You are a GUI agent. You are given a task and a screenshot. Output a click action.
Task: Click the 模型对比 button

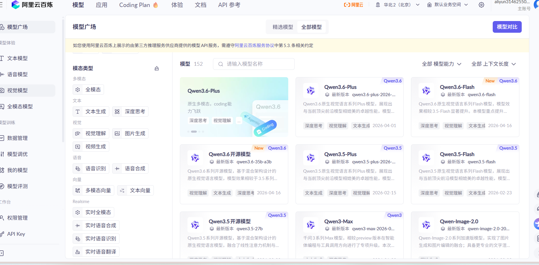click(x=507, y=27)
